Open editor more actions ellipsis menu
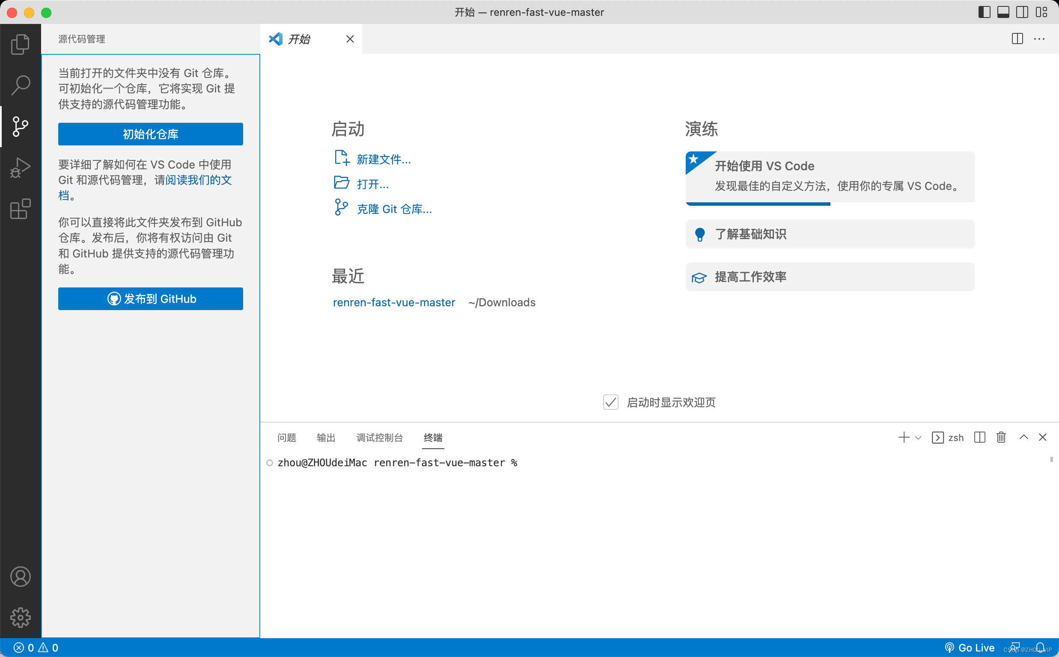Image resolution: width=1059 pixels, height=657 pixels. [1039, 39]
